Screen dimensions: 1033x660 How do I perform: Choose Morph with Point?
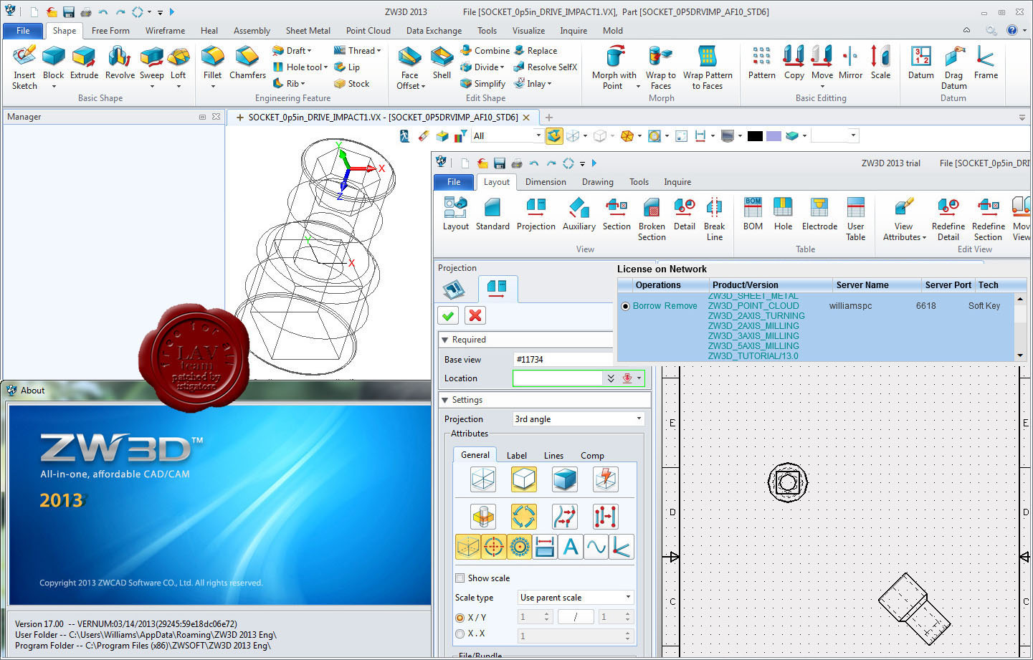click(614, 67)
